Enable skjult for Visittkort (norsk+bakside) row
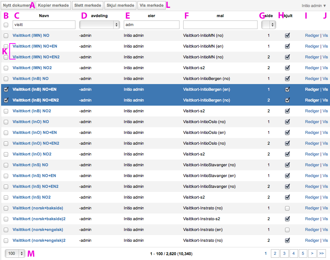 tap(287, 208)
